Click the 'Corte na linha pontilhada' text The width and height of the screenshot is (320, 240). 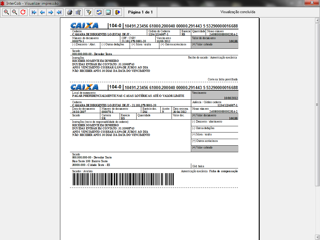coord(222,79)
